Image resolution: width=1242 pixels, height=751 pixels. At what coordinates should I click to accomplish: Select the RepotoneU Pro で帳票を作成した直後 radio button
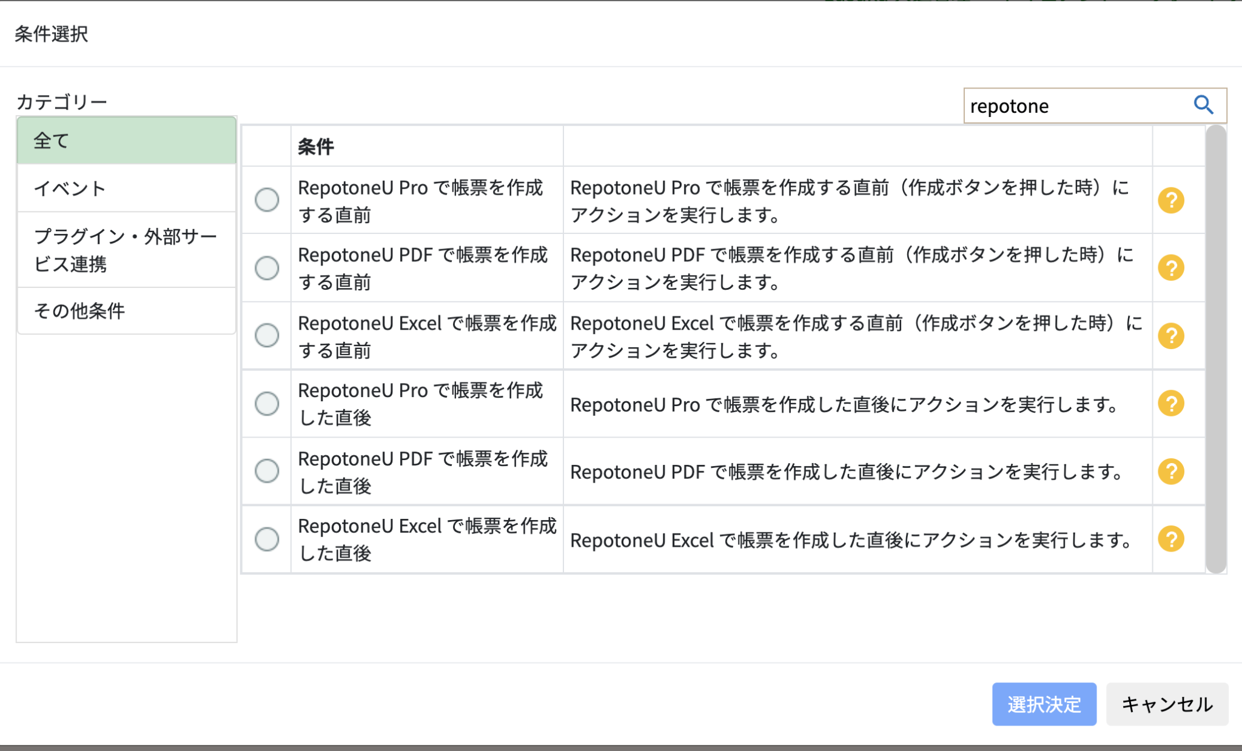click(267, 403)
